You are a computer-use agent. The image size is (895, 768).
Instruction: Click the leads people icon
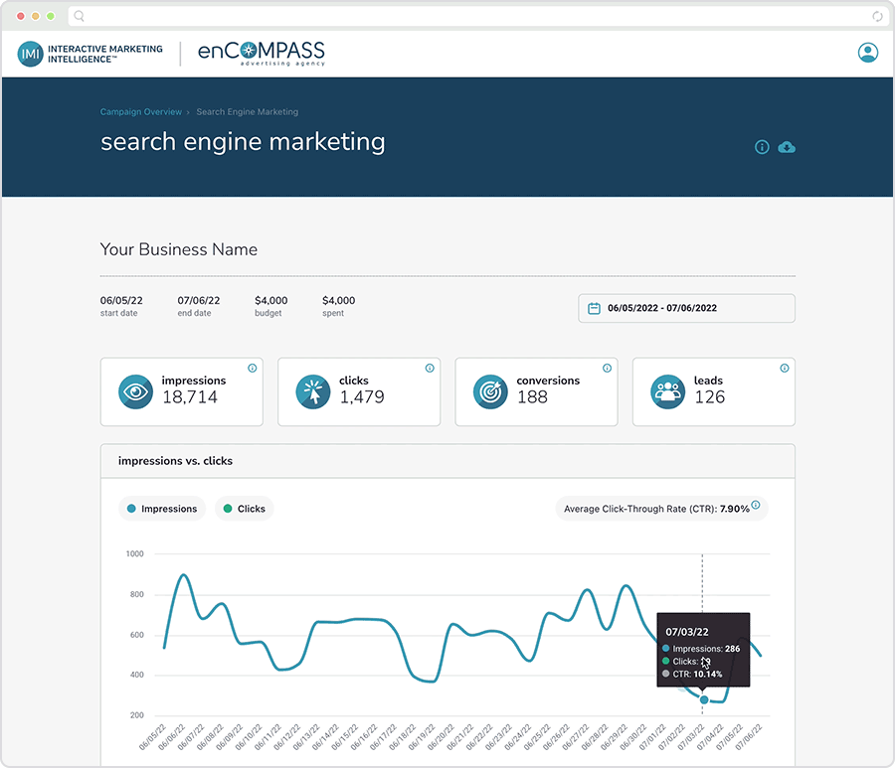pyautogui.click(x=668, y=391)
